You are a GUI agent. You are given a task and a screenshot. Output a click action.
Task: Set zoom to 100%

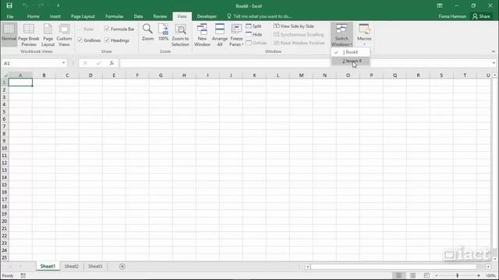[163, 32]
